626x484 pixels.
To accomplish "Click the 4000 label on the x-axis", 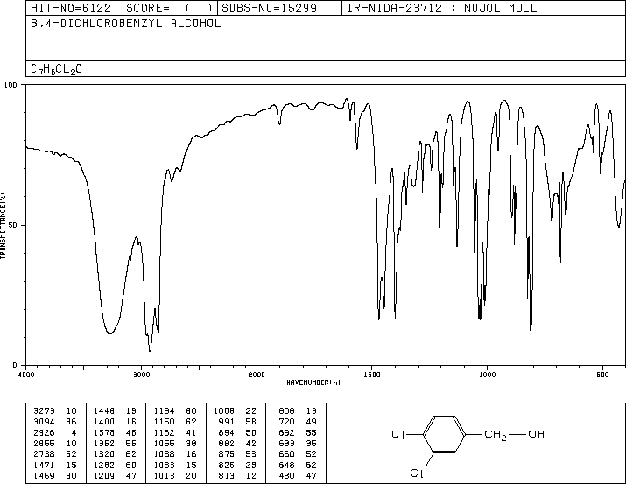I will click(x=26, y=375).
